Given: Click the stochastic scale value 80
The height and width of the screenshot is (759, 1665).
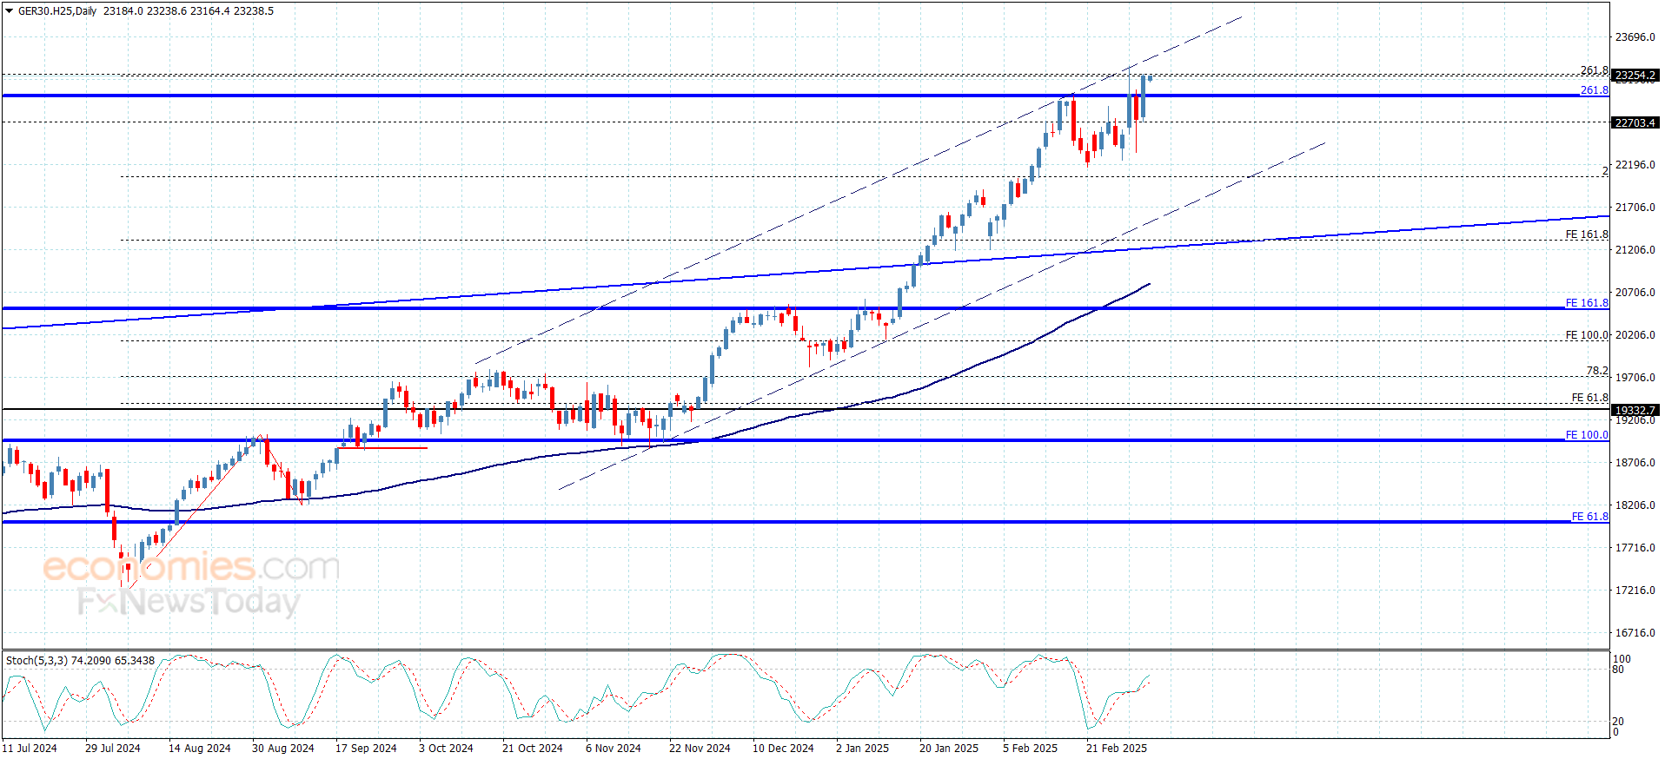Looking at the screenshot, I should (1618, 670).
